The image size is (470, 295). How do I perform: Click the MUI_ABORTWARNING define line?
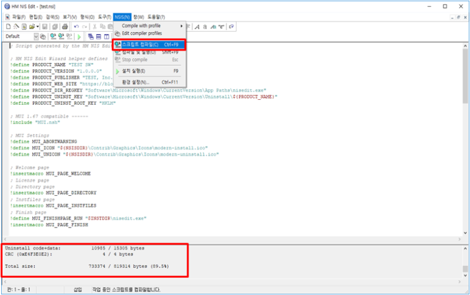coord(44,141)
